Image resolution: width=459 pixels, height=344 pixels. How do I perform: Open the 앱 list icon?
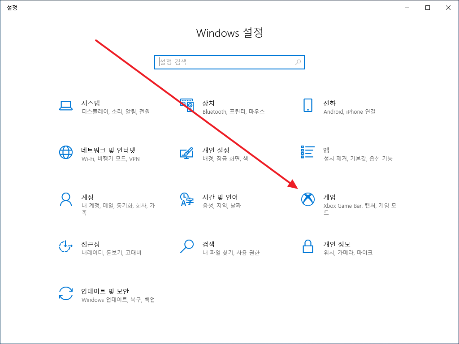click(x=307, y=152)
